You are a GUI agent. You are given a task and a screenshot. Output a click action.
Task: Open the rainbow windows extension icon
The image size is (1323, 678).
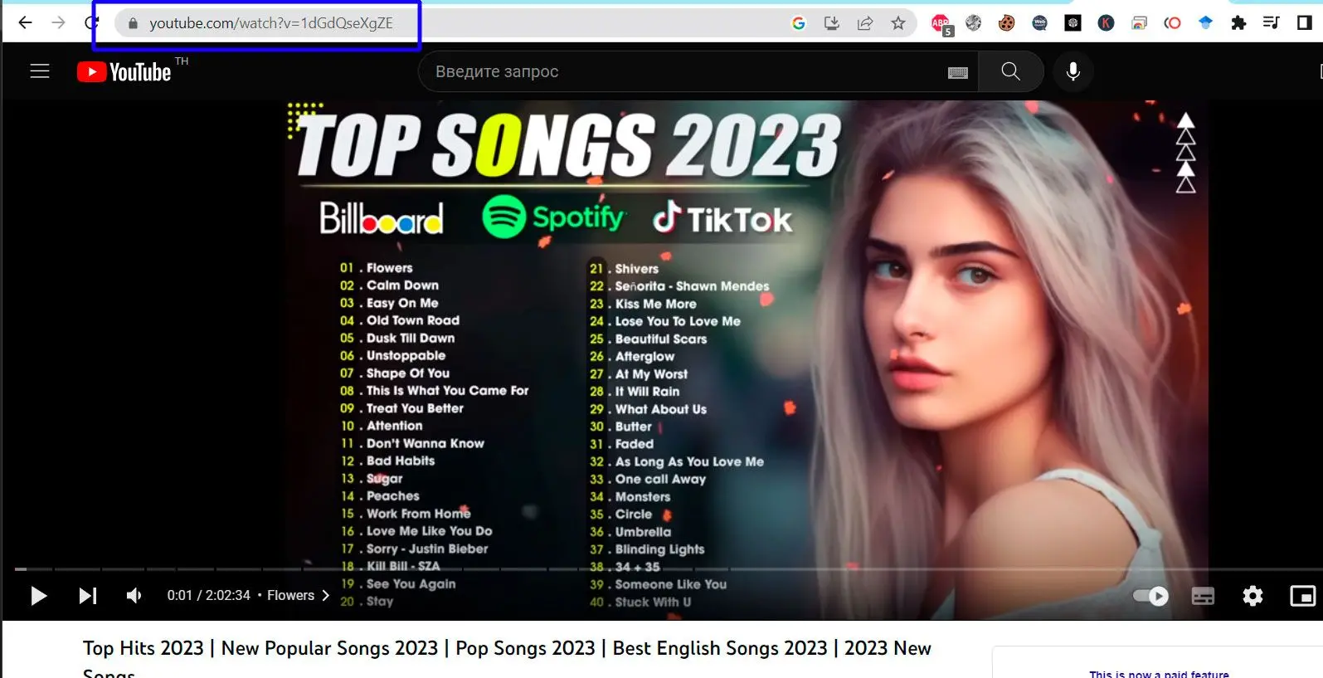point(1139,23)
